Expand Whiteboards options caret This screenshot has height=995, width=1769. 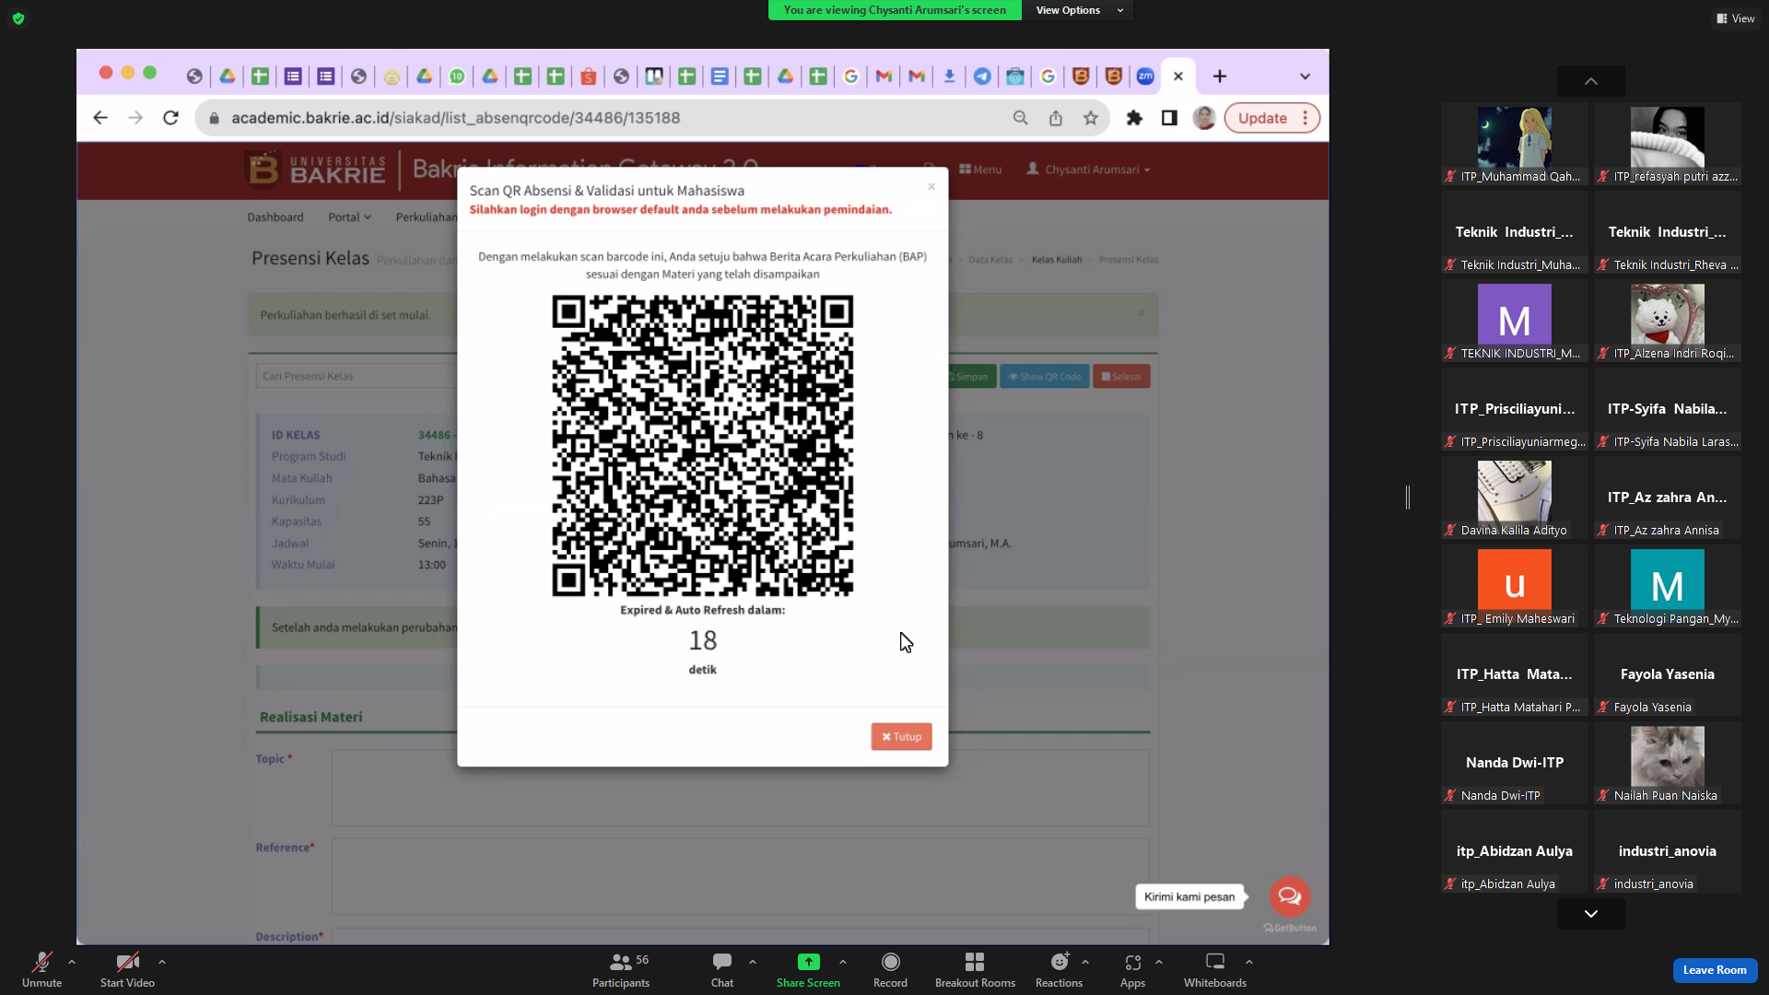tap(1249, 962)
